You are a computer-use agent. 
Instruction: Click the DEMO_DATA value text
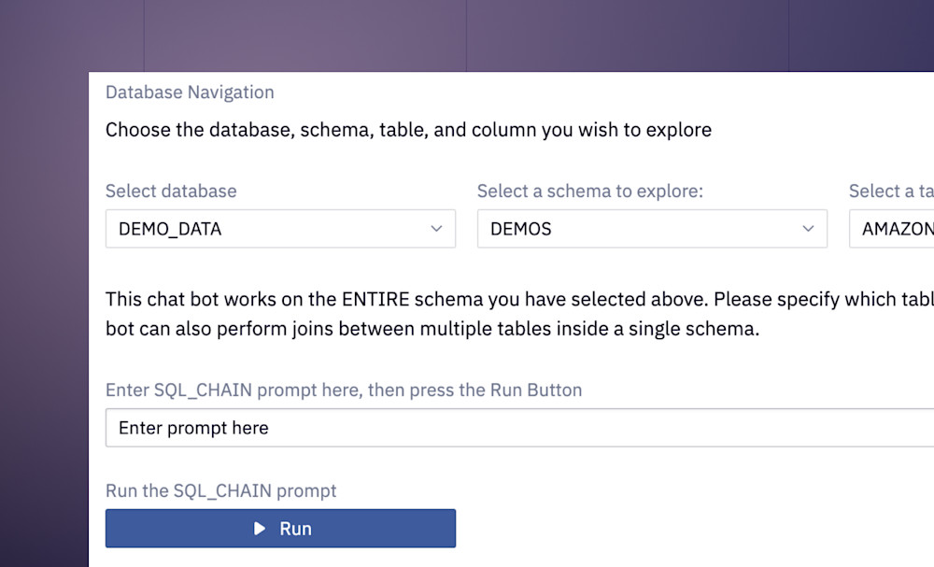tap(170, 229)
